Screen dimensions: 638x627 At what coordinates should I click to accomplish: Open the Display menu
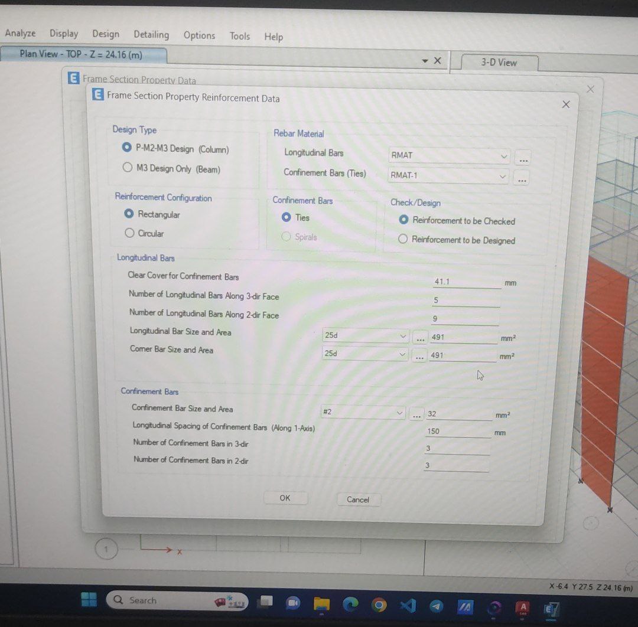coord(64,33)
